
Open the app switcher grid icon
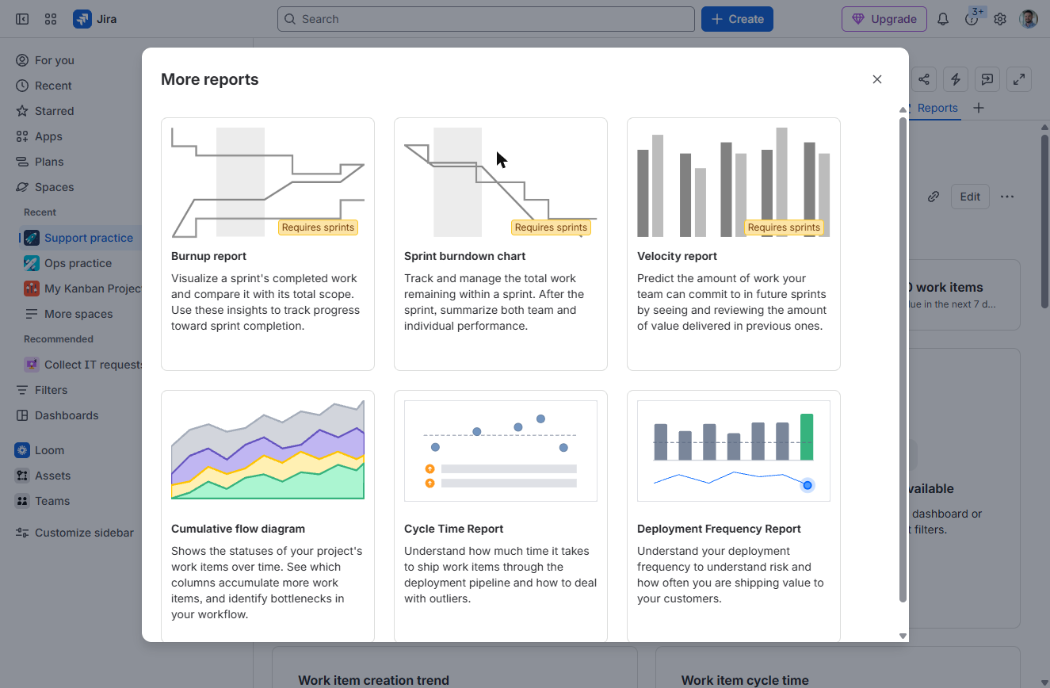[x=51, y=19]
